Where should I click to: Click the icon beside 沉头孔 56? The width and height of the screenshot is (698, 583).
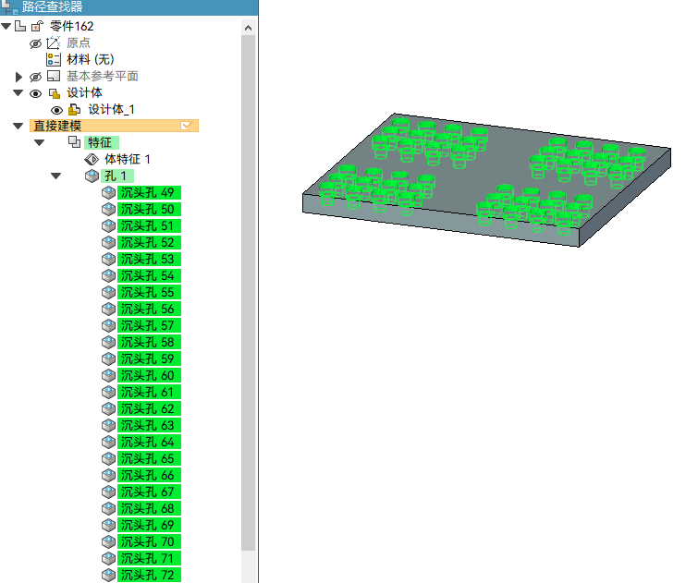pos(108,309)
